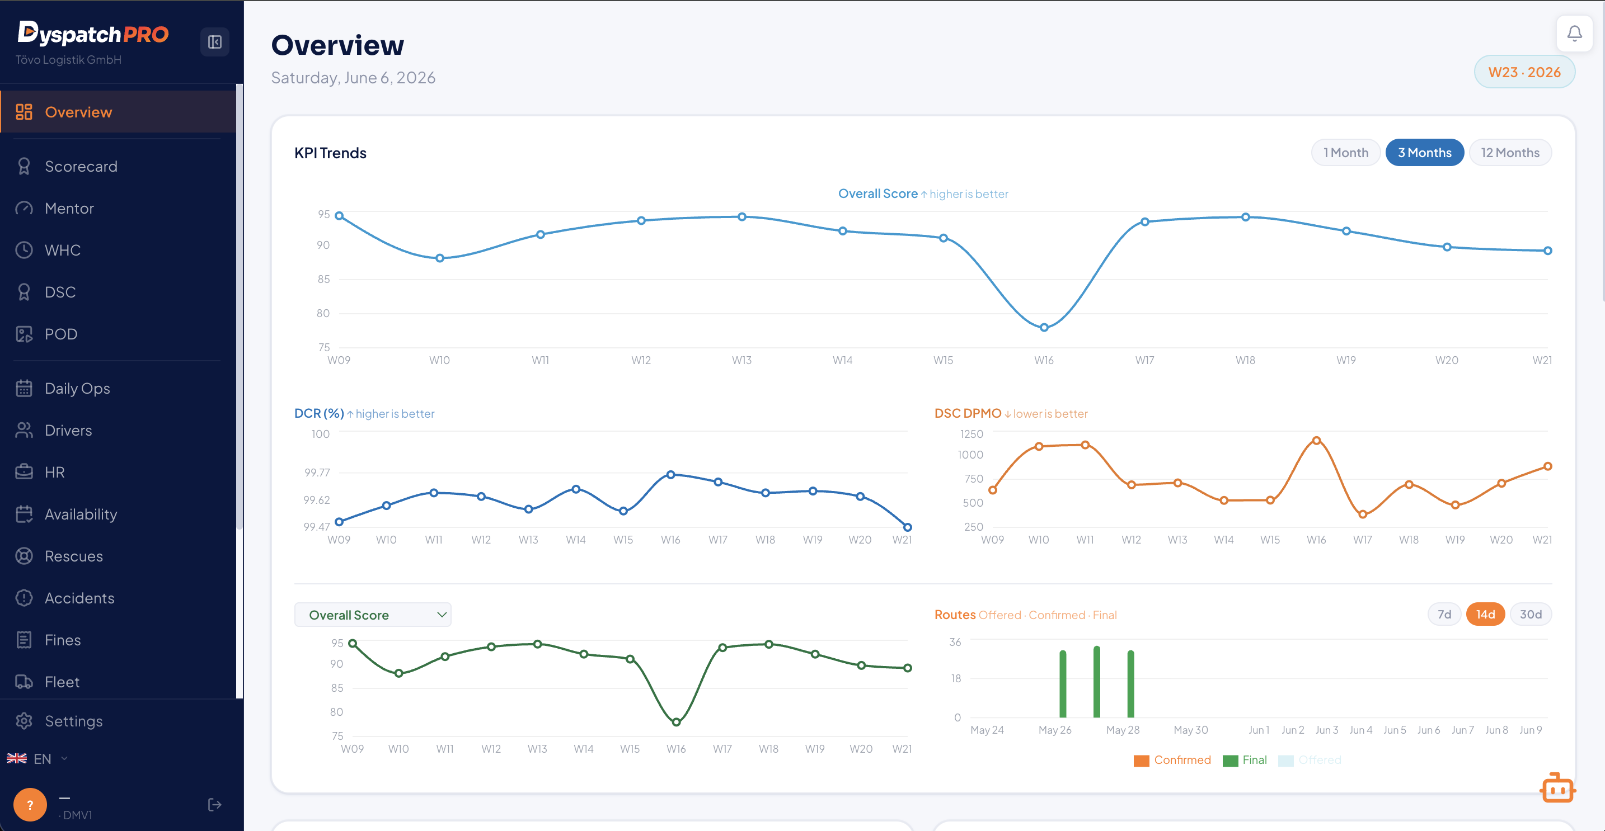Open Fleet truck icon

(24, 682)
